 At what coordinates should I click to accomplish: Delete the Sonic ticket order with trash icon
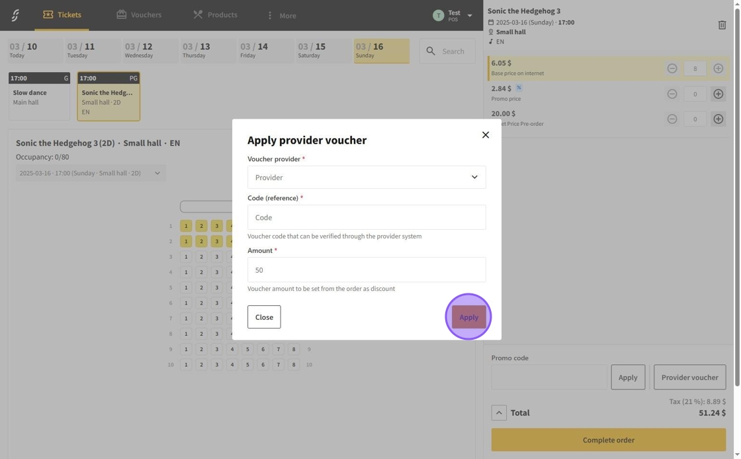[x=722, y=25]
